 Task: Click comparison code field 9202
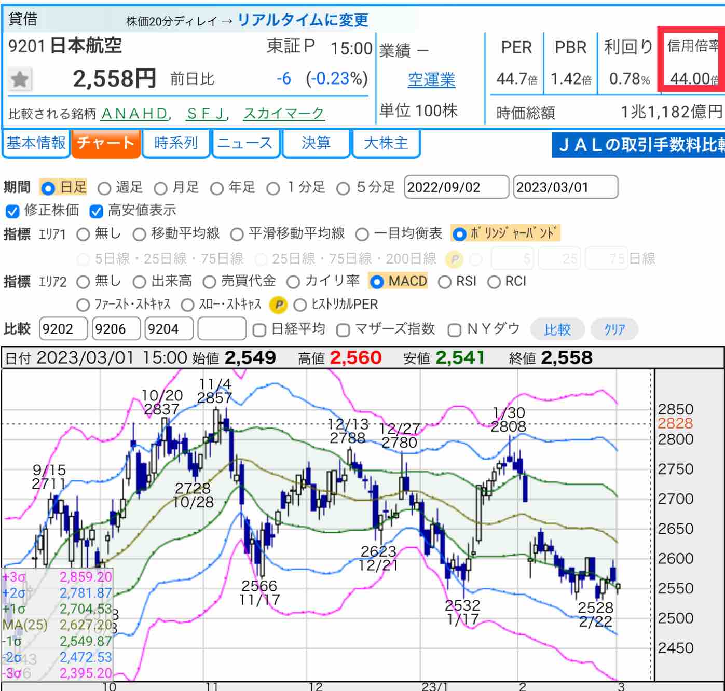(63, 329)
